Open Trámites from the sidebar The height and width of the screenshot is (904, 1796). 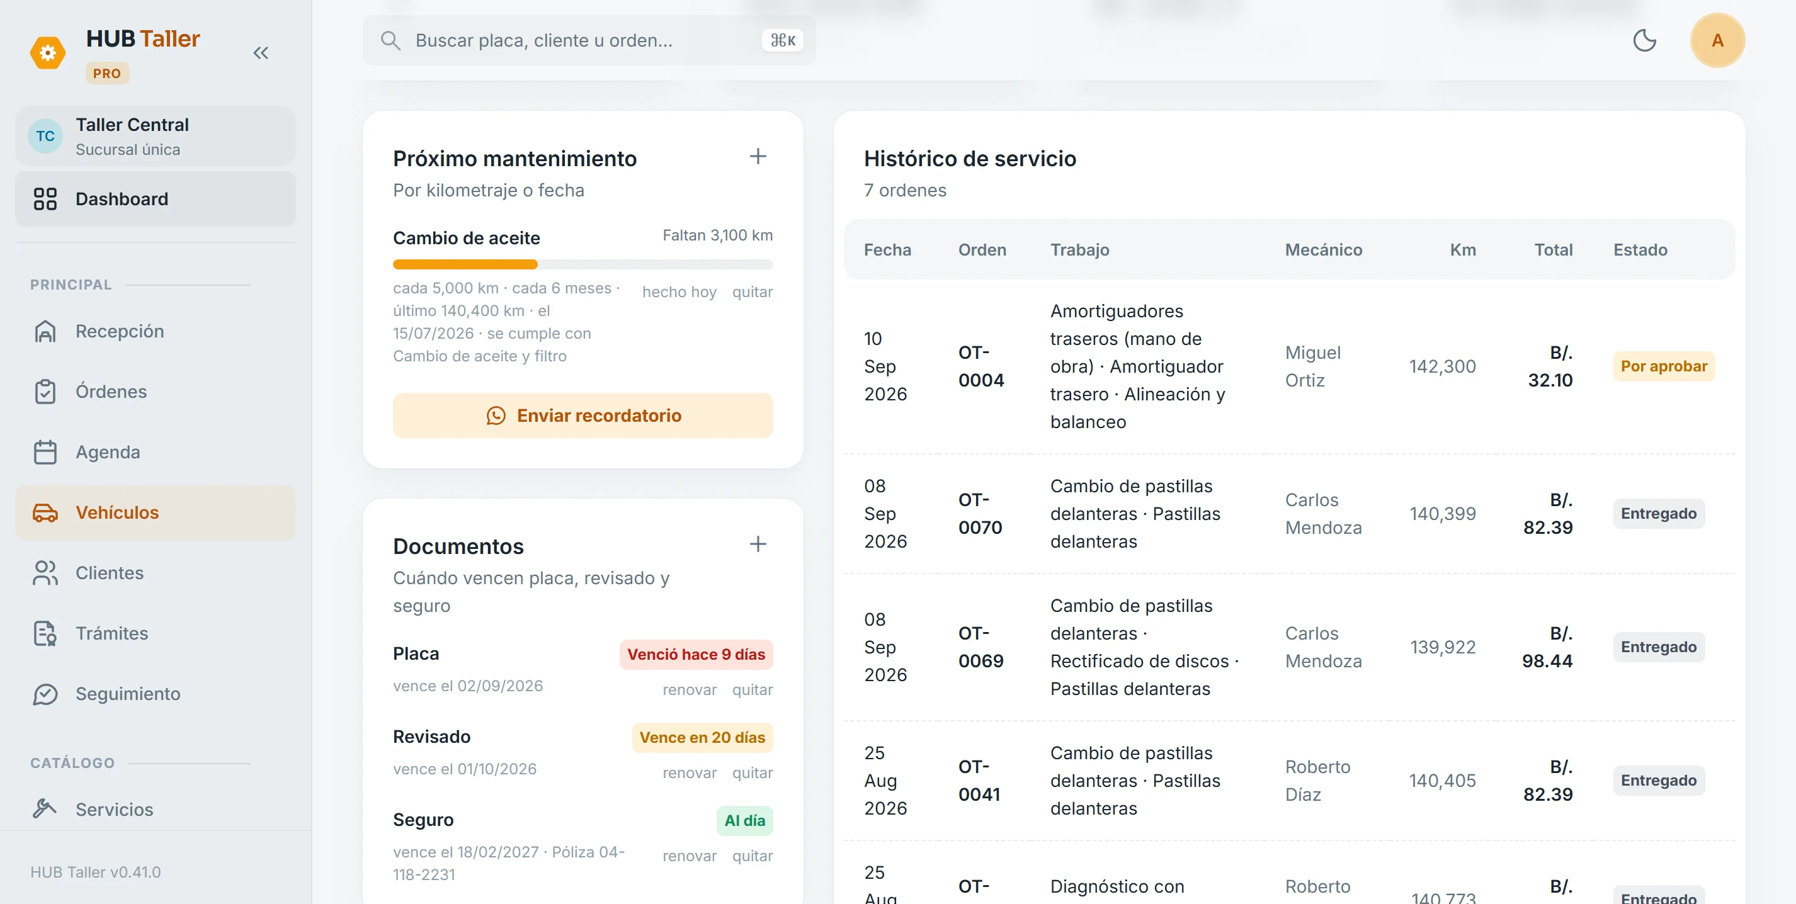(x=156, y=633)
